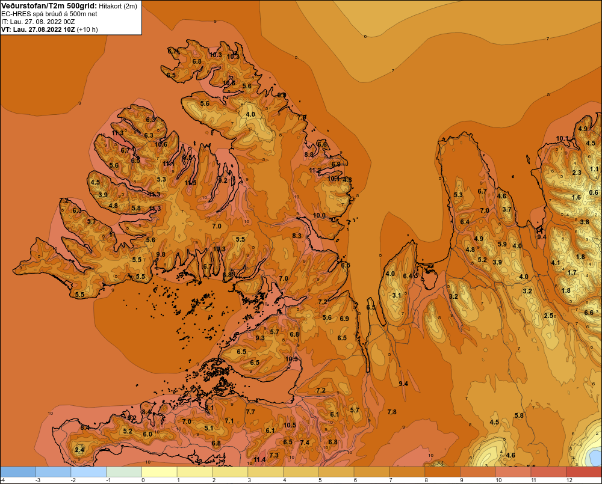Click the '4.3' temperature label
The width and height of the screenshot is (602, 484).
[347, 180]
